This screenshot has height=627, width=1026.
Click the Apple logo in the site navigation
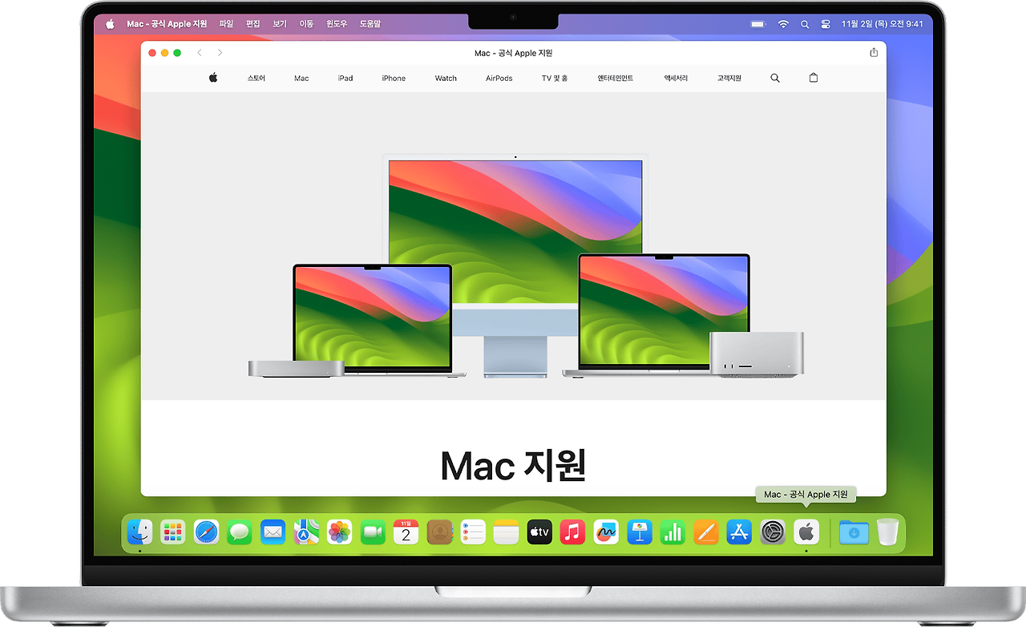click(213, 78)
